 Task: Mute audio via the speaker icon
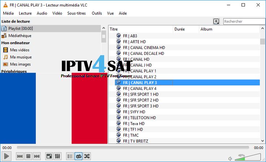pyautogui.click(x=230, y=159)
